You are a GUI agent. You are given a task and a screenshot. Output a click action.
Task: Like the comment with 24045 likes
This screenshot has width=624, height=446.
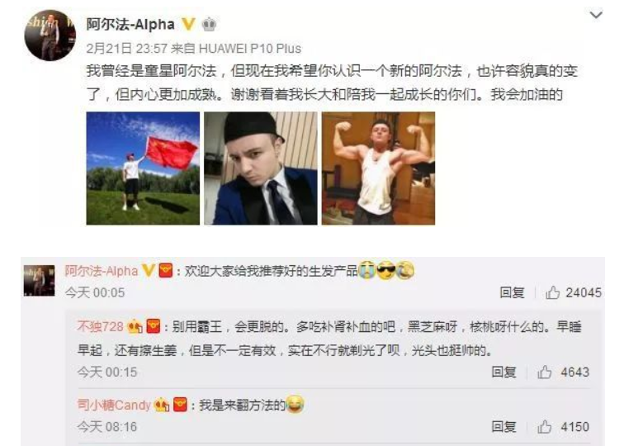point(553,292)
